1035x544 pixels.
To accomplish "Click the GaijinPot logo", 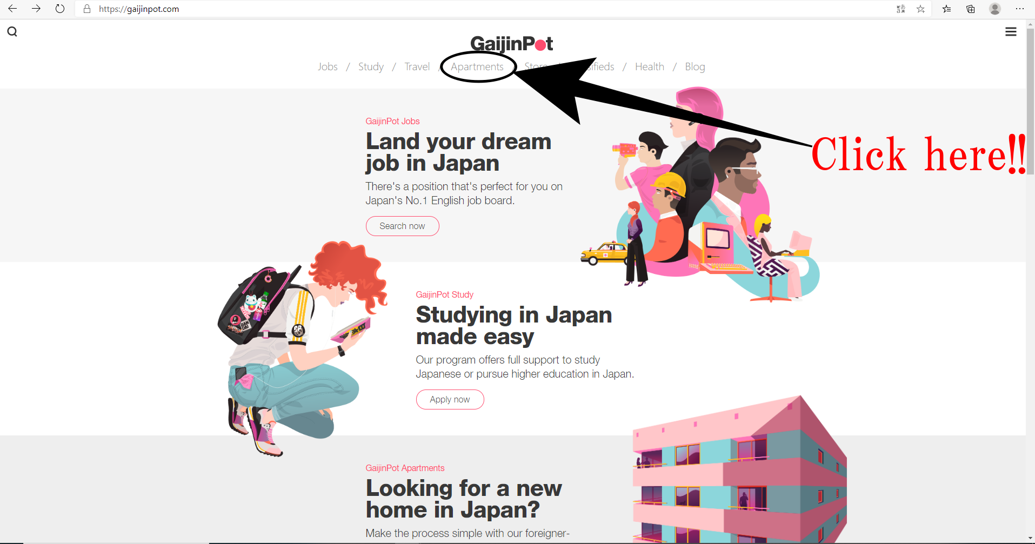I will pos(511,43).
